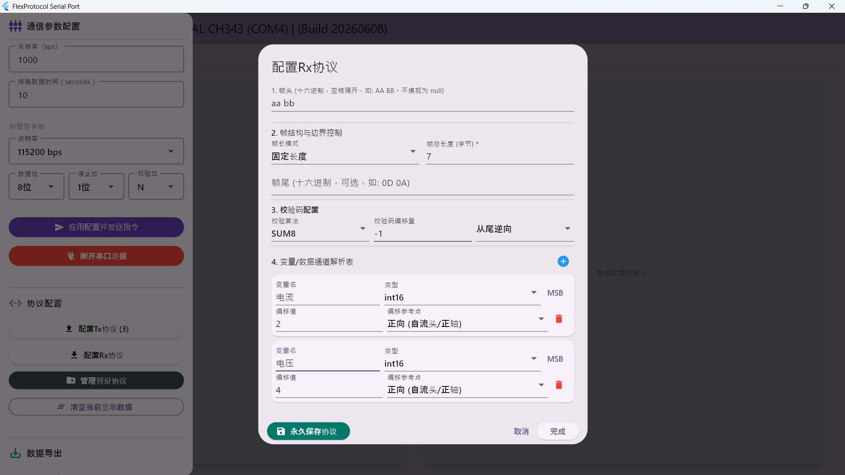Image resolution: width=845 pixels, height=475 pixels.
Task: Toggle MSB byte order for 电压
Action: tap(555, 359)
